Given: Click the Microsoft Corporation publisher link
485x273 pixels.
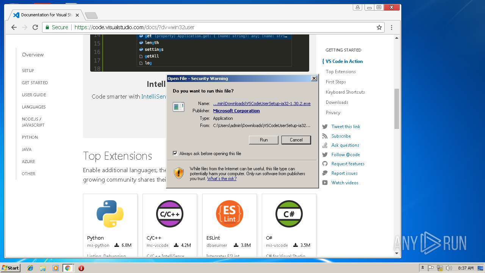Looking at the screenshot, I should pyautogui.click(x=236, y=111).
